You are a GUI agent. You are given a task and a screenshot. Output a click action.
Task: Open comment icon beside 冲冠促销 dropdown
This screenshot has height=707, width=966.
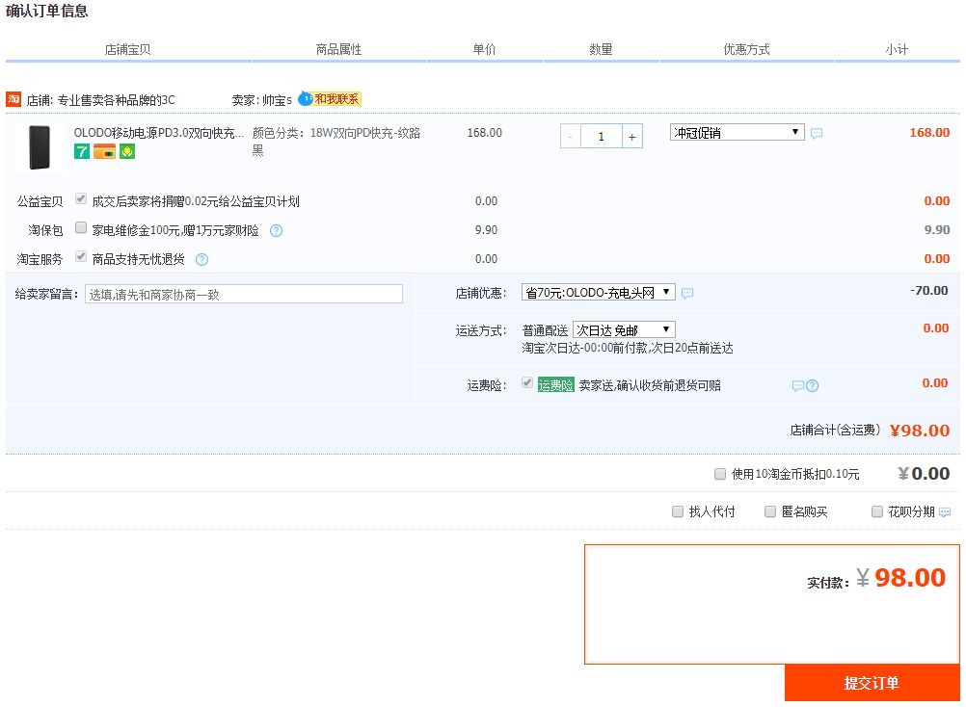(x=817, y=133)
